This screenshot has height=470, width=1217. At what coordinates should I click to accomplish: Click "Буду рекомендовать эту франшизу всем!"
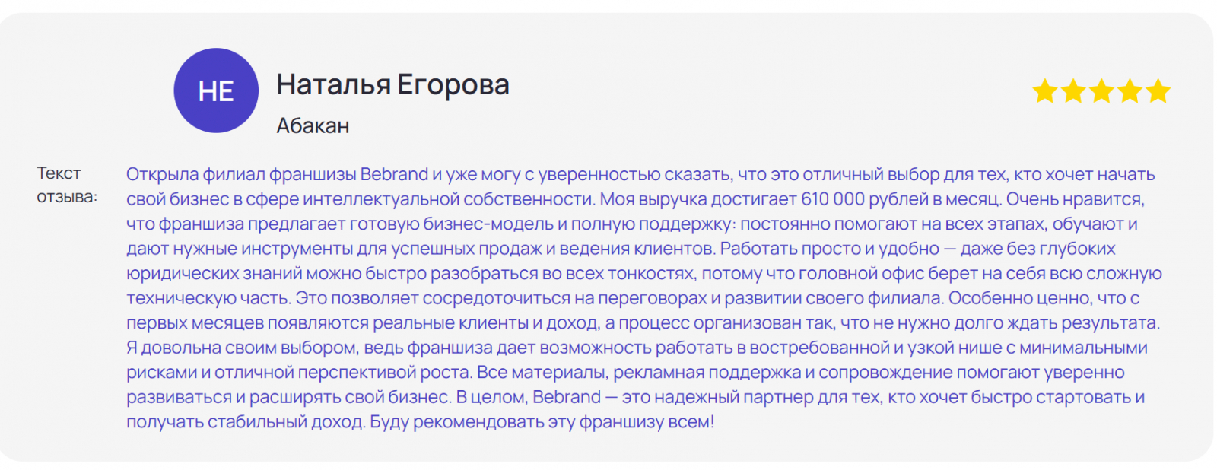542,422
